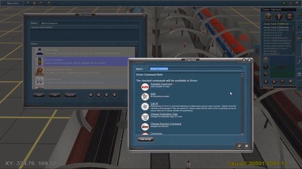
Task: Click leftmost arrow button beside Delete in Edit Session
Action: (x=91, y=95)
